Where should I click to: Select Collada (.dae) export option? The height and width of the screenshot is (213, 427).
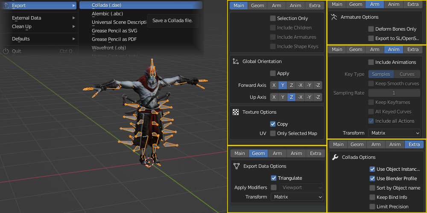point(141,5)
